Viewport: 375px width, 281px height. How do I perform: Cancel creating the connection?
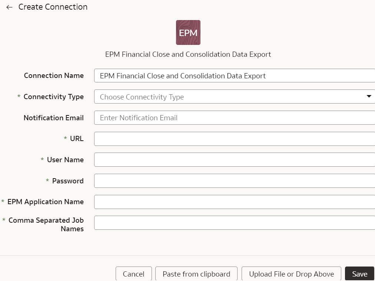[133, 274]
